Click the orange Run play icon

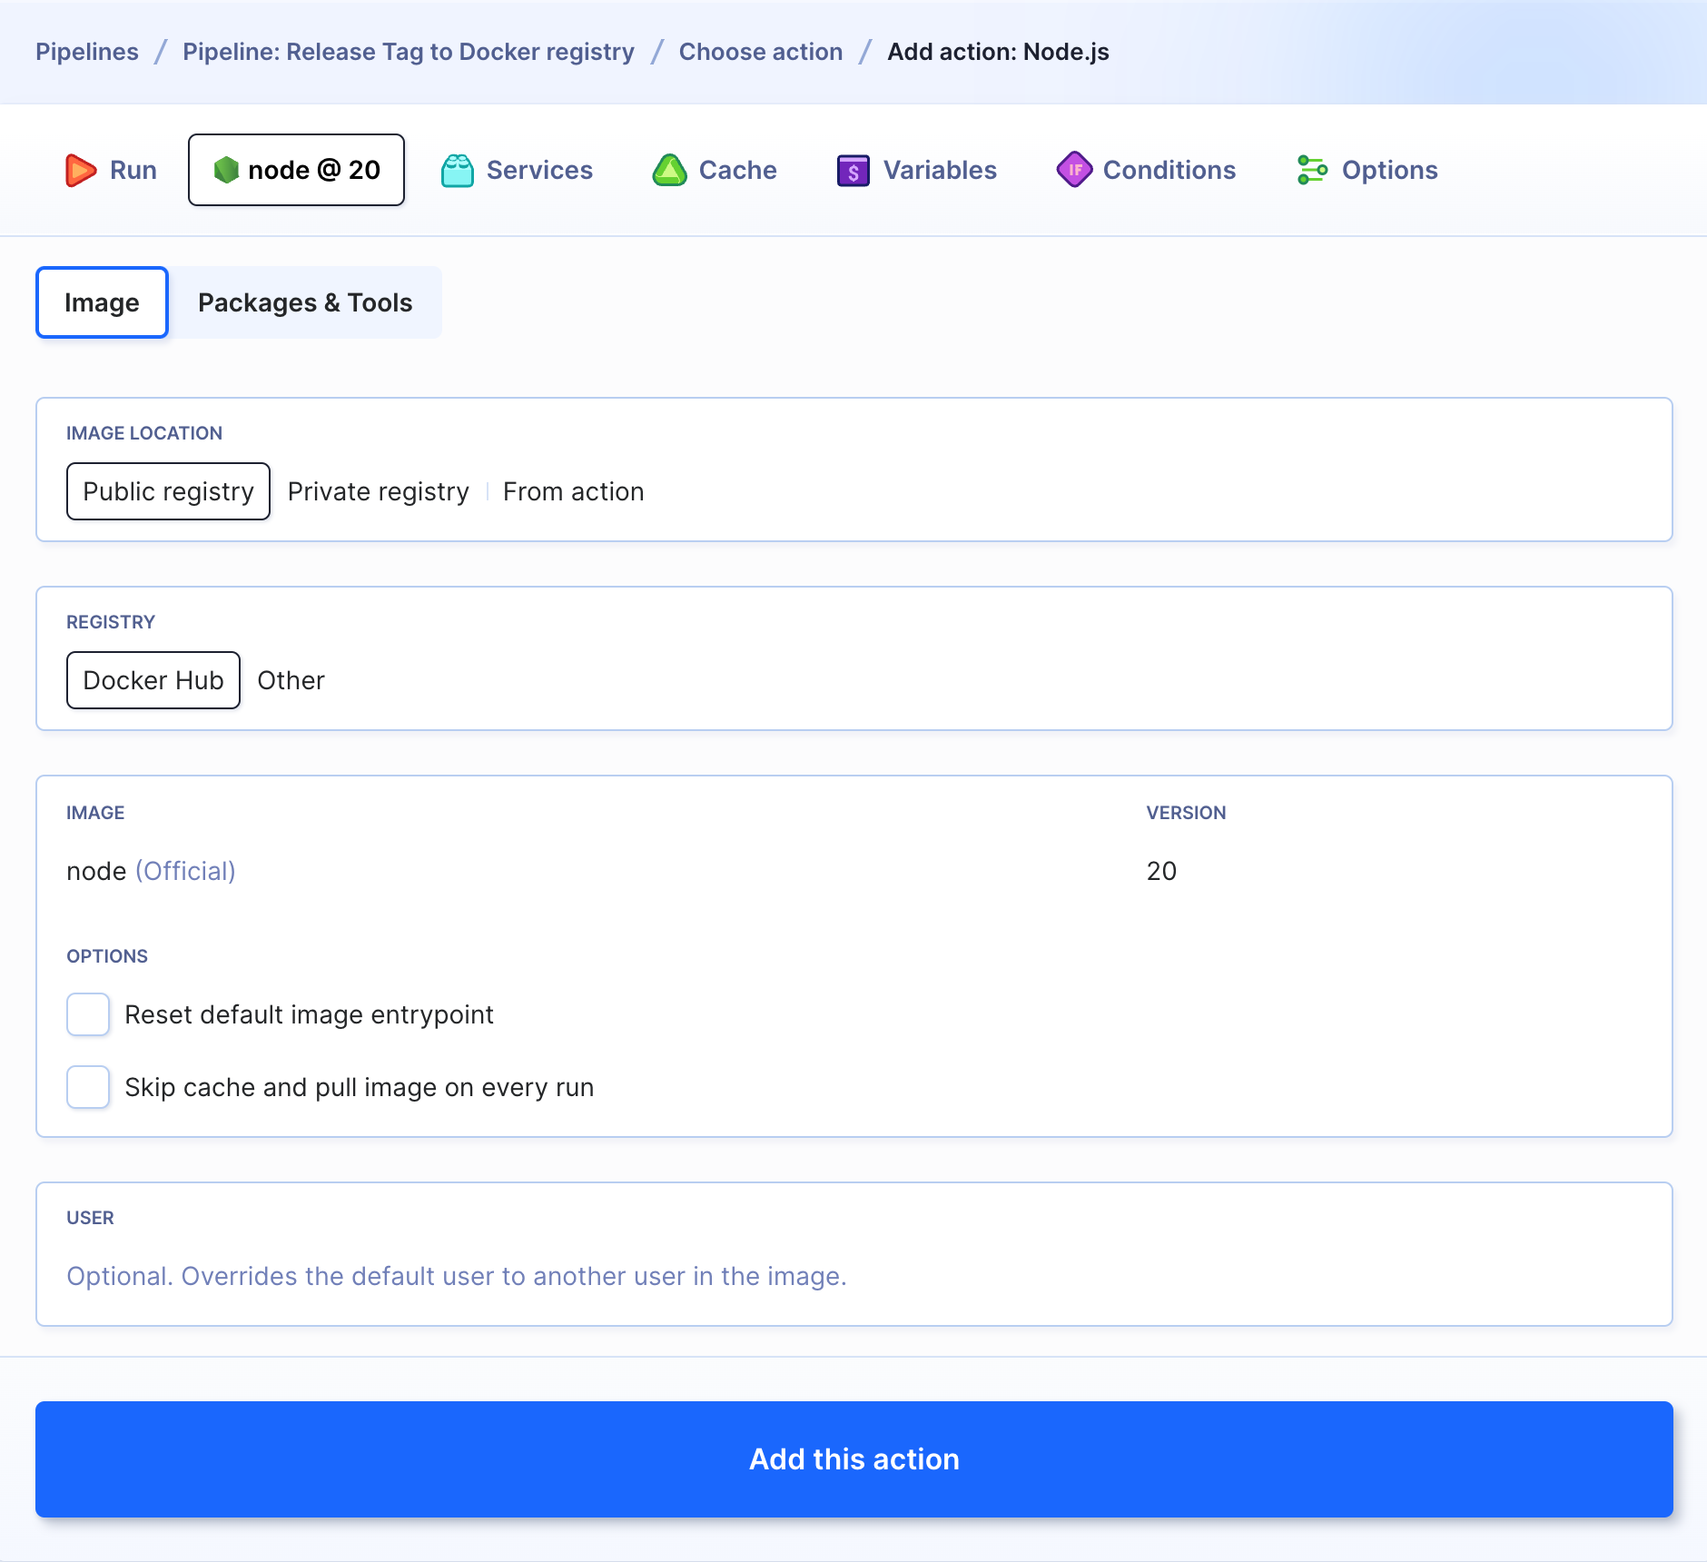coord(81,170)
